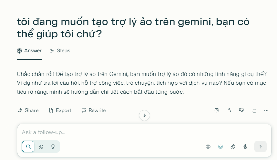Give the answer a thumbs down
The height and width of the screenshot is (160, 277).
[x=242, y=110]
